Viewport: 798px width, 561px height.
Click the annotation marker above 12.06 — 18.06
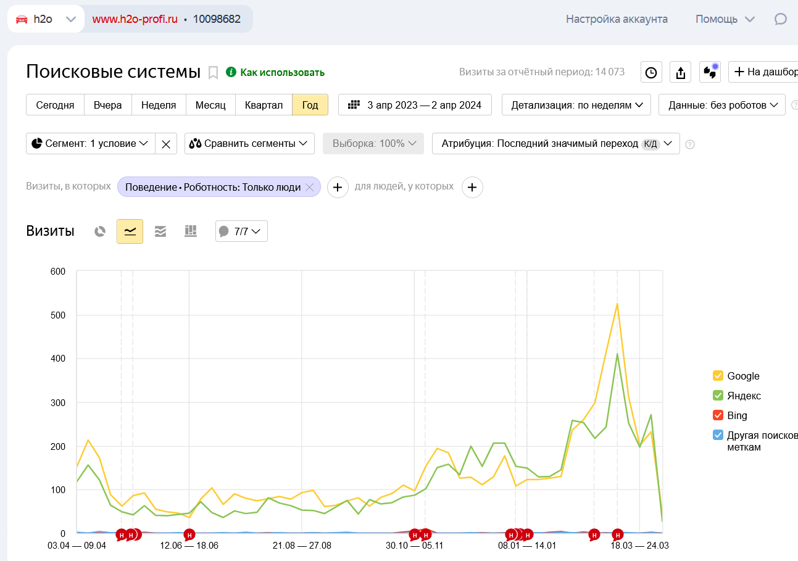(x=189, y=534)
